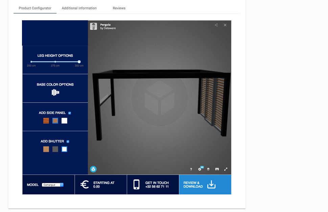
Task: Choose the gray shutter color swatch
Action: pyautogui.click(x=55, y=149)
